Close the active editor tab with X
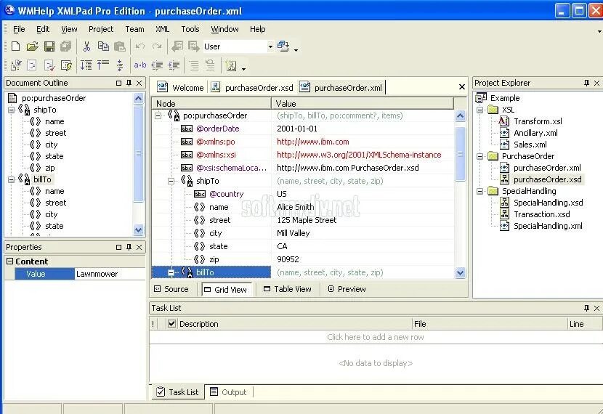 pos(462,87)
